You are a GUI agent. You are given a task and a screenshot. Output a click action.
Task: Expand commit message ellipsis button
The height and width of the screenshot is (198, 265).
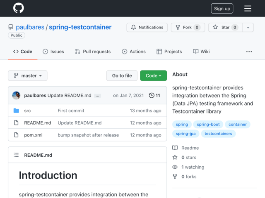[97, 96]
